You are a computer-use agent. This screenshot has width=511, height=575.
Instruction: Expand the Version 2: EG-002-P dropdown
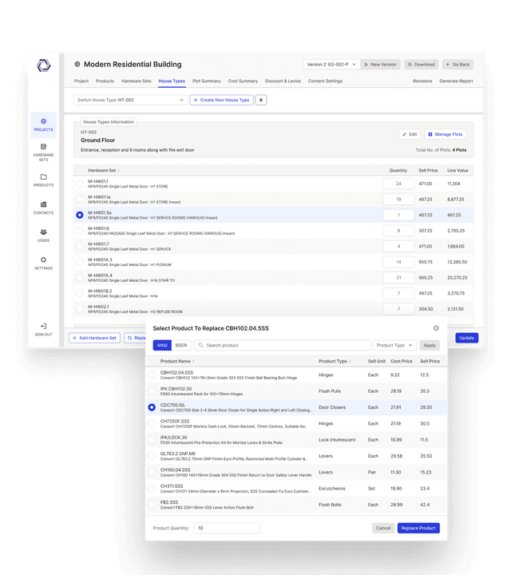(331, 65)
